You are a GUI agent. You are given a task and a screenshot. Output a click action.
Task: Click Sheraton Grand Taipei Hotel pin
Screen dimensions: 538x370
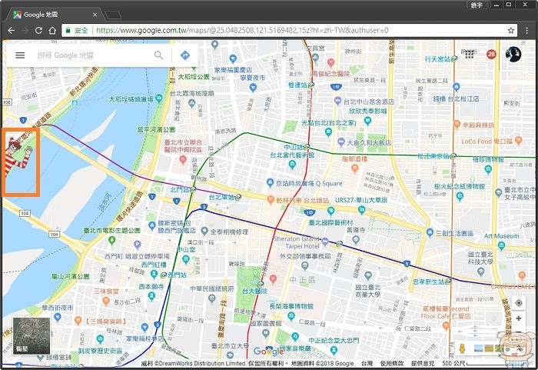(x=325, y=242)
